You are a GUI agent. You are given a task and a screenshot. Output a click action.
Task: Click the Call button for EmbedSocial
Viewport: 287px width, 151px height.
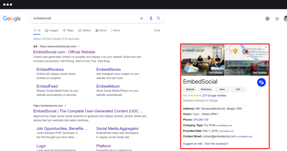(238, 89)
